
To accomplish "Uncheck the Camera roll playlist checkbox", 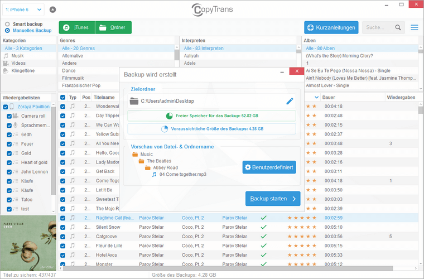I will tap(9, 116).
